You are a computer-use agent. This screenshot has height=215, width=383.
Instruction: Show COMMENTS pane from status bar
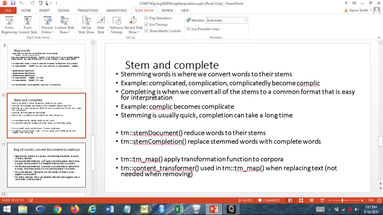pyautogui.click(x=269, y=200)
